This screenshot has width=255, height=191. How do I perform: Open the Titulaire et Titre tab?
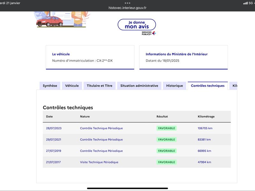[99, 86]
